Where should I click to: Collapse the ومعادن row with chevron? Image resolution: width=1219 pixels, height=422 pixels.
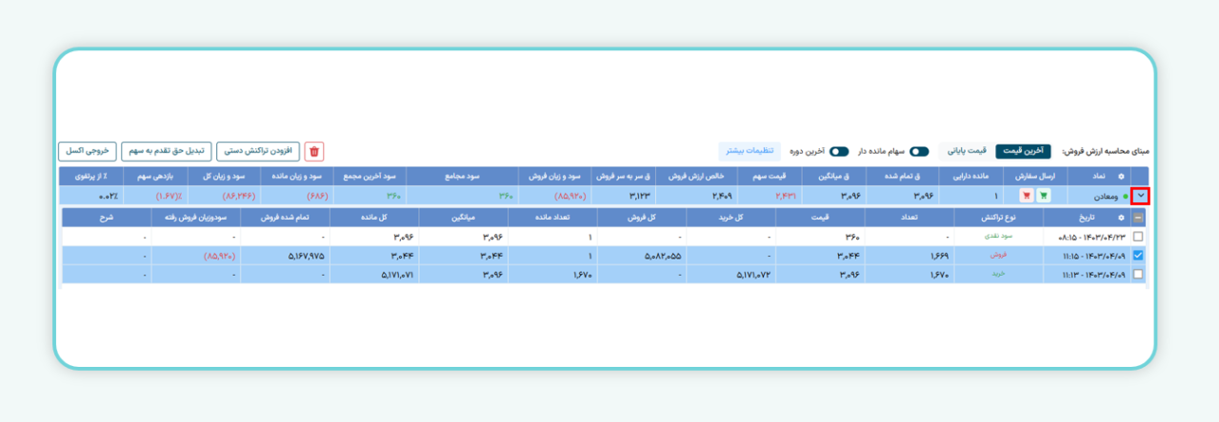click(1139, 196)
